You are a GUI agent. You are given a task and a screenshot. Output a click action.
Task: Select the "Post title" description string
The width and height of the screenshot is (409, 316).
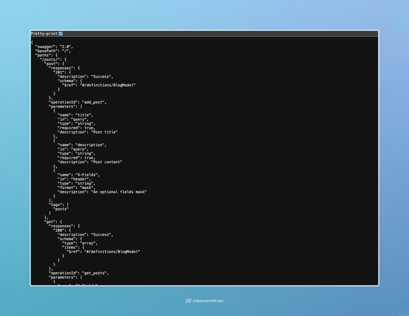[106, 132]
